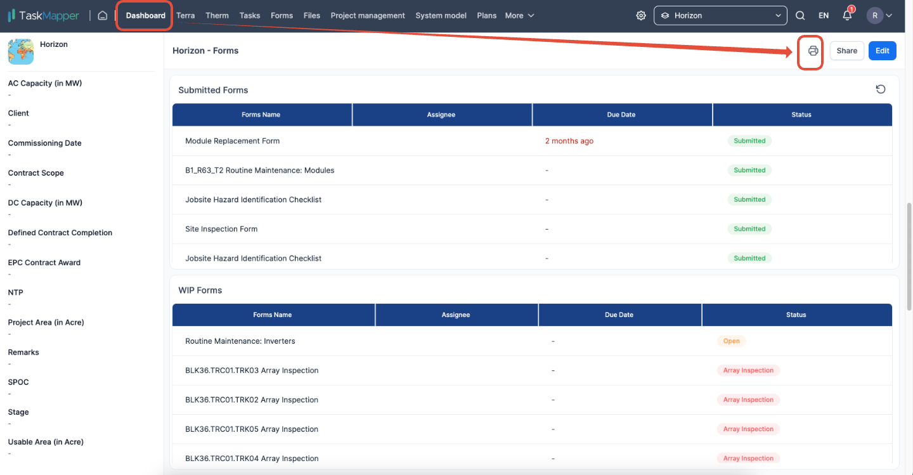Image resolution: width=913 pixels, height=475 pixels.
Task: Click the Open status badge
Action: (732, 341)
